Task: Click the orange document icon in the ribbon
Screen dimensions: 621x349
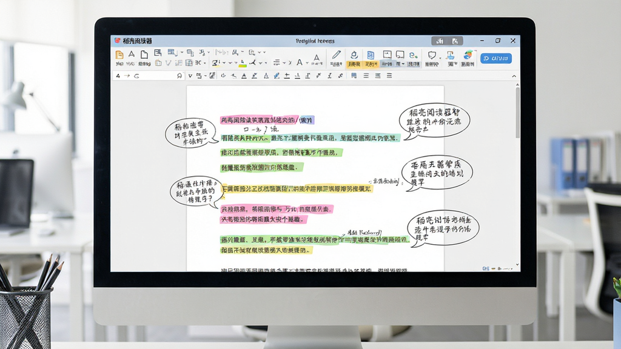Action: (x=119, y=55)
